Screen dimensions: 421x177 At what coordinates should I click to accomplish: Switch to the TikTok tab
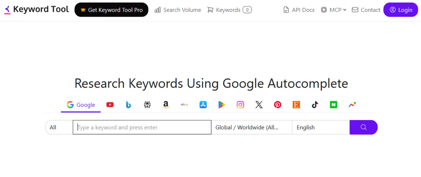coord(315,105)
